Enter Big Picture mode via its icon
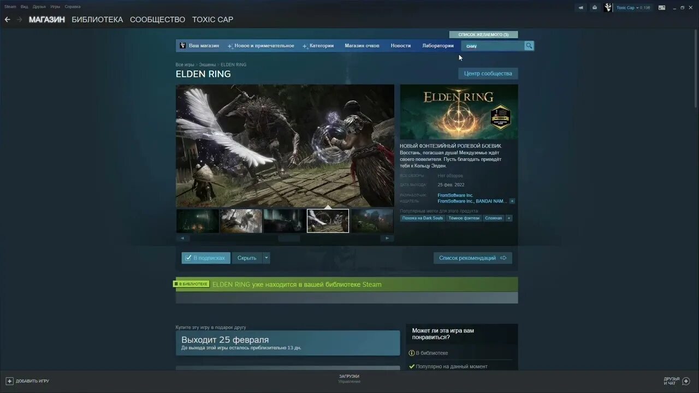 coord(662,7)
